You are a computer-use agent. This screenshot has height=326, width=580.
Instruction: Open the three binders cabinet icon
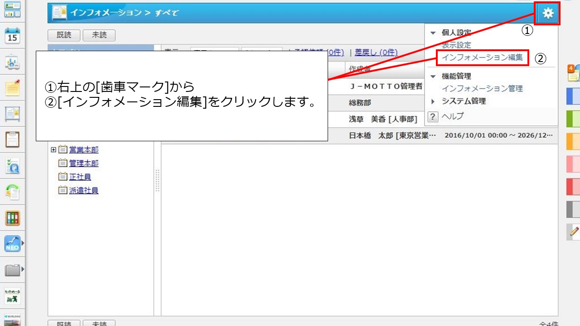coord(12,218)
